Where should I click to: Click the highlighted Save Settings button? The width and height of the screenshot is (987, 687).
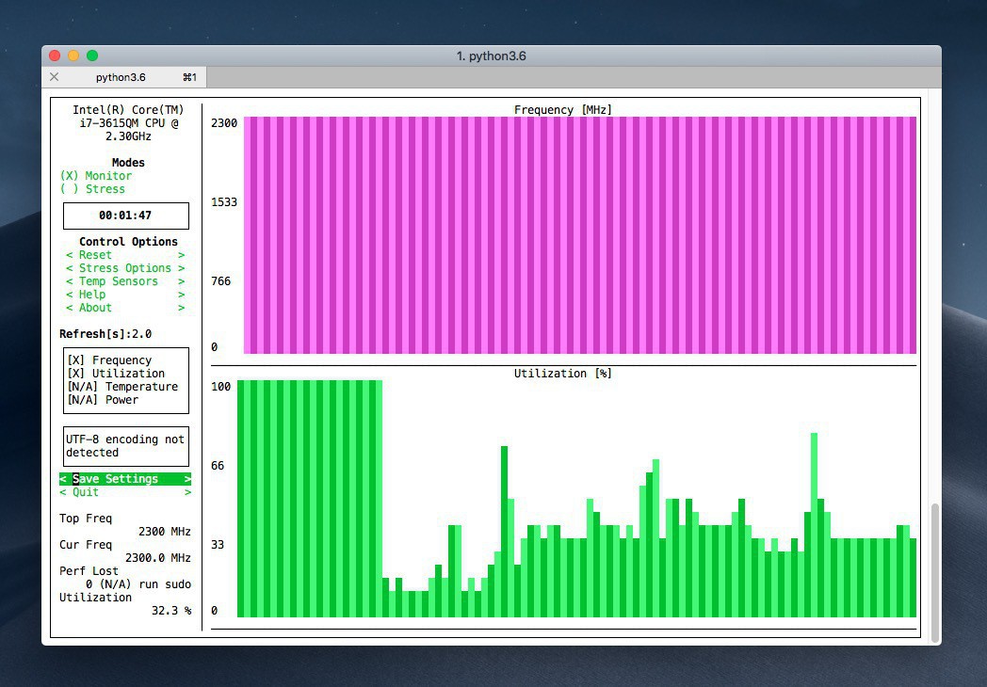(x=125, y=479)
